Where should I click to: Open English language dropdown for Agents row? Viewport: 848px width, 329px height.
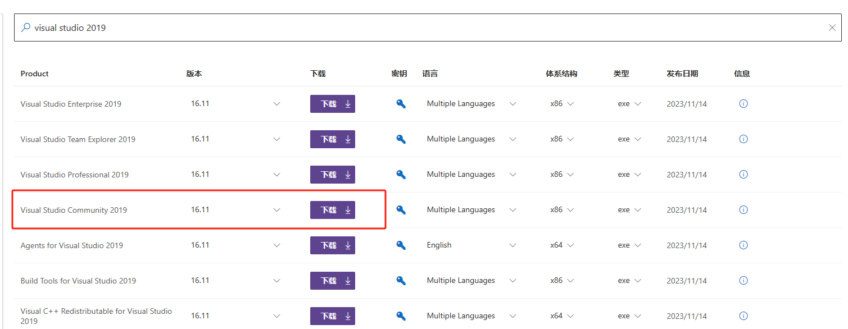tap(513, 245)
